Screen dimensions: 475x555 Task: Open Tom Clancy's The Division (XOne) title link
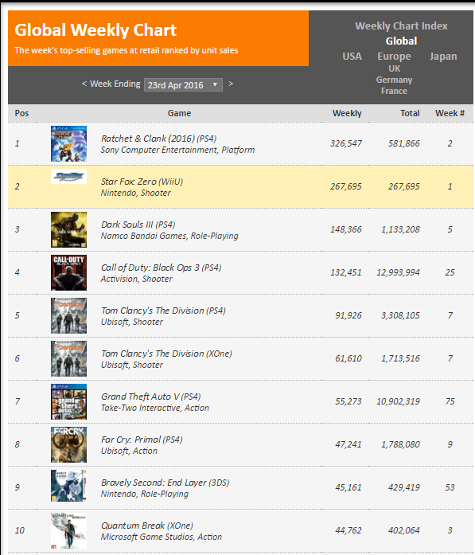pyautogui.click(x=166, y=354)
